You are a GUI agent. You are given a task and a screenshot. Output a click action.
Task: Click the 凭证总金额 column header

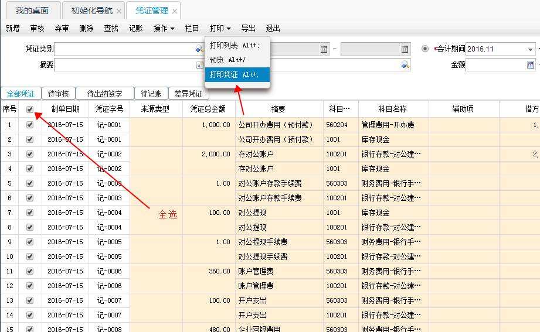[208, 109]
